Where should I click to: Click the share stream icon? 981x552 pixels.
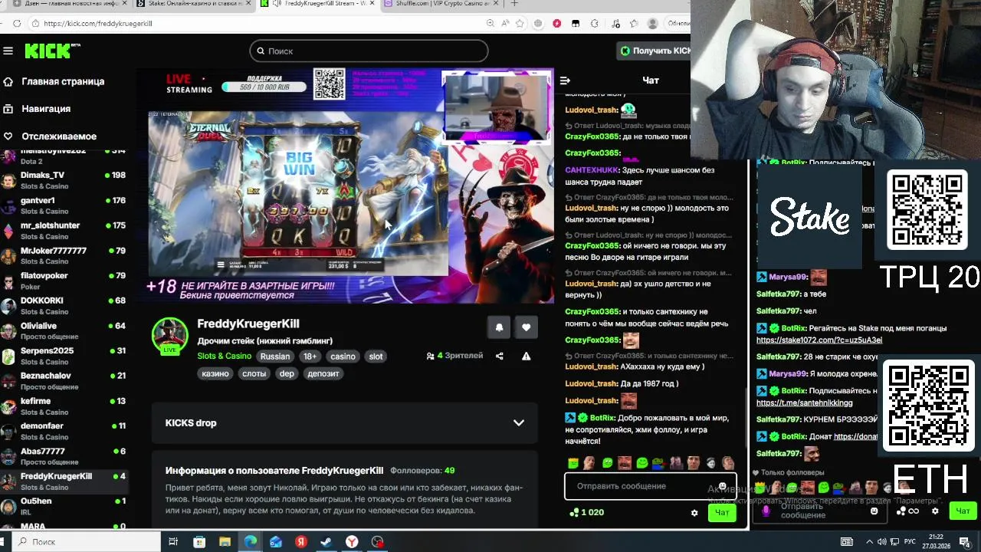point(500,356)
